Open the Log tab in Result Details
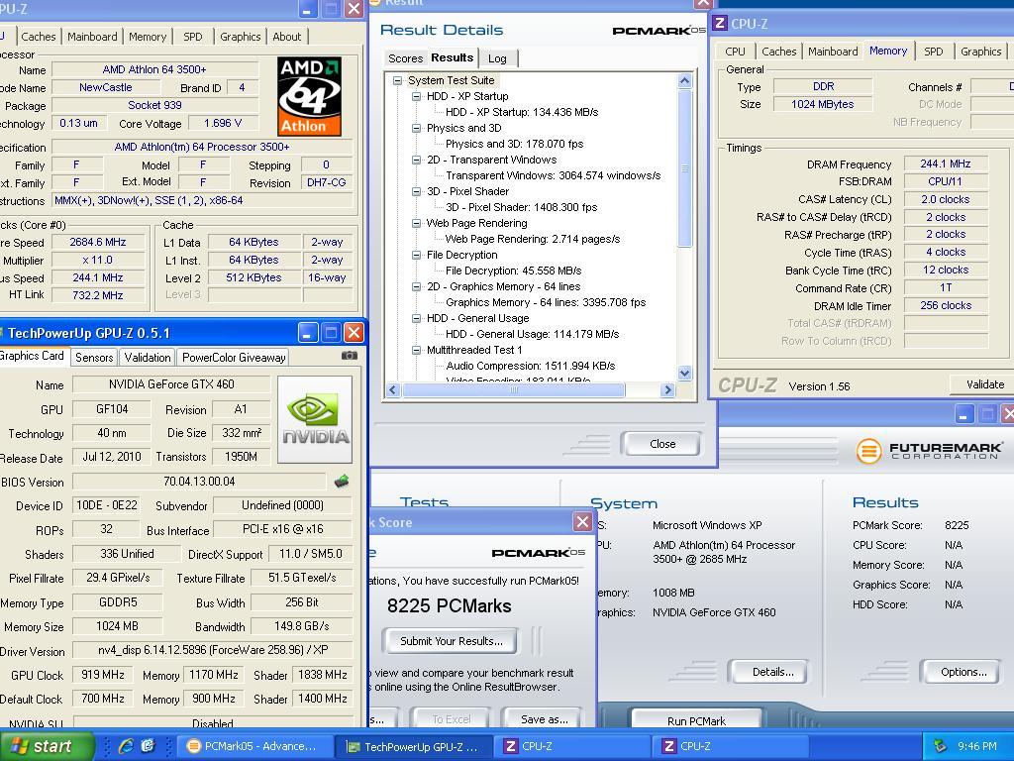This screenshot has width=1014, height=761. pyautogui.click(x=497, y=58)
